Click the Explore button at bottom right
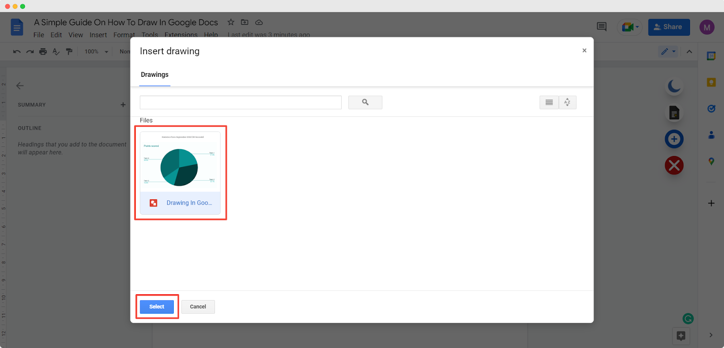Image resolution: width=724 pixels, height=348 pixels. pos(681,336)
